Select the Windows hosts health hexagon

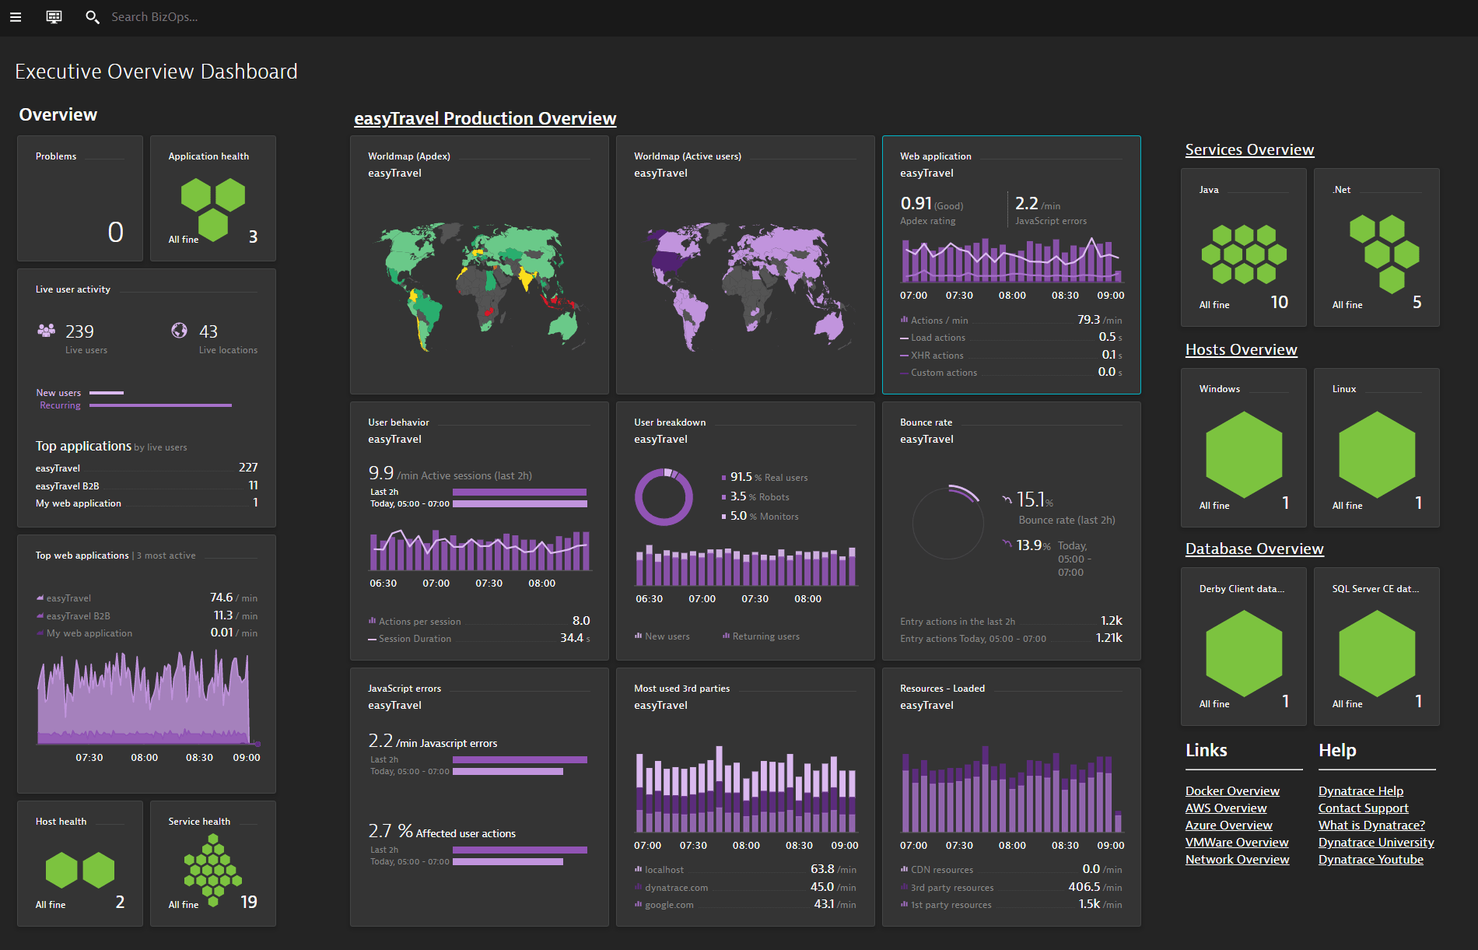coord(1242,455)
